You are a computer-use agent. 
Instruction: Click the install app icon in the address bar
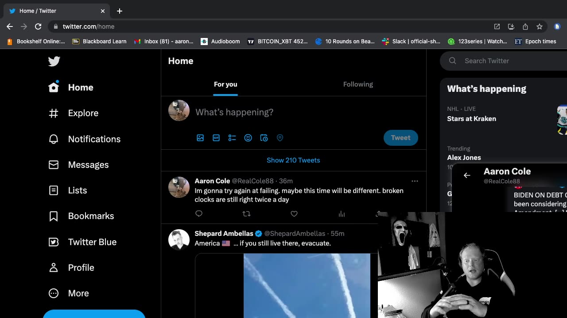point(511,26)
